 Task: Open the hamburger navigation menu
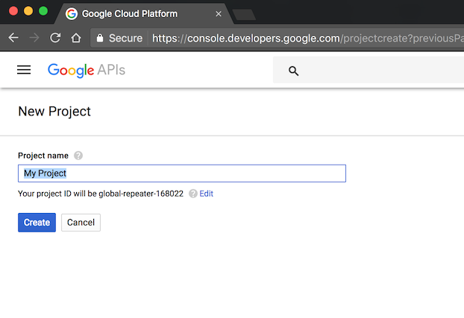pos(24,70)
